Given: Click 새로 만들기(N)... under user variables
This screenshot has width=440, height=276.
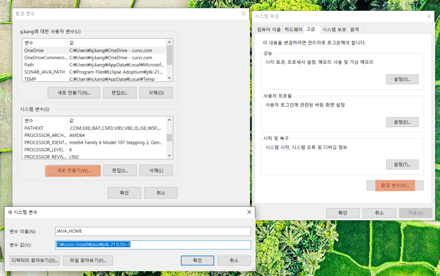Looking at the screenshot, I should [74, 93].
